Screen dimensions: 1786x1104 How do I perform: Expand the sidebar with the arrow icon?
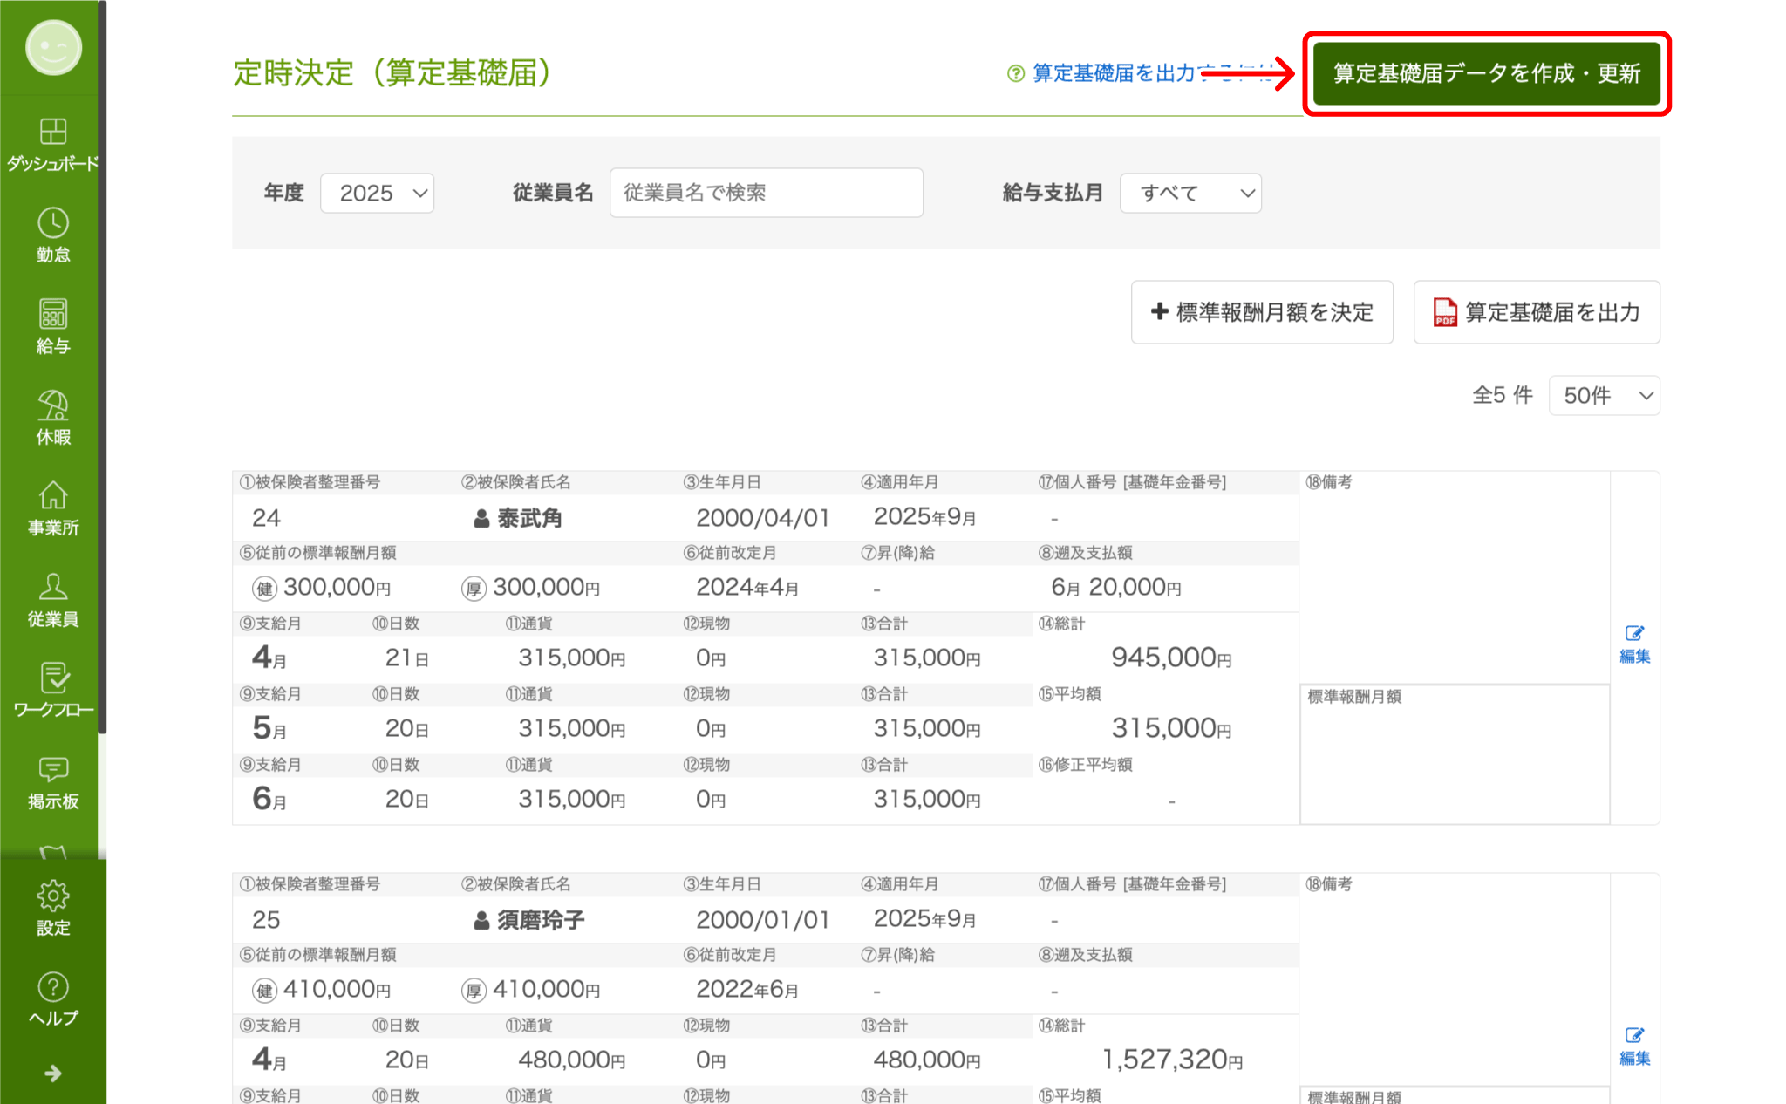[x=53, y=1073]
